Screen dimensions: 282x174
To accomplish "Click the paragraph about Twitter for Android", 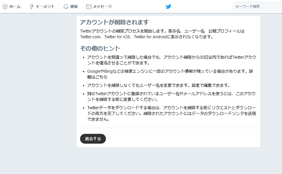I will click(x=162, y=34).
